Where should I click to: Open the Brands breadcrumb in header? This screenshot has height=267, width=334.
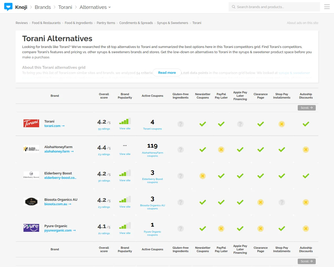point(43,7)
